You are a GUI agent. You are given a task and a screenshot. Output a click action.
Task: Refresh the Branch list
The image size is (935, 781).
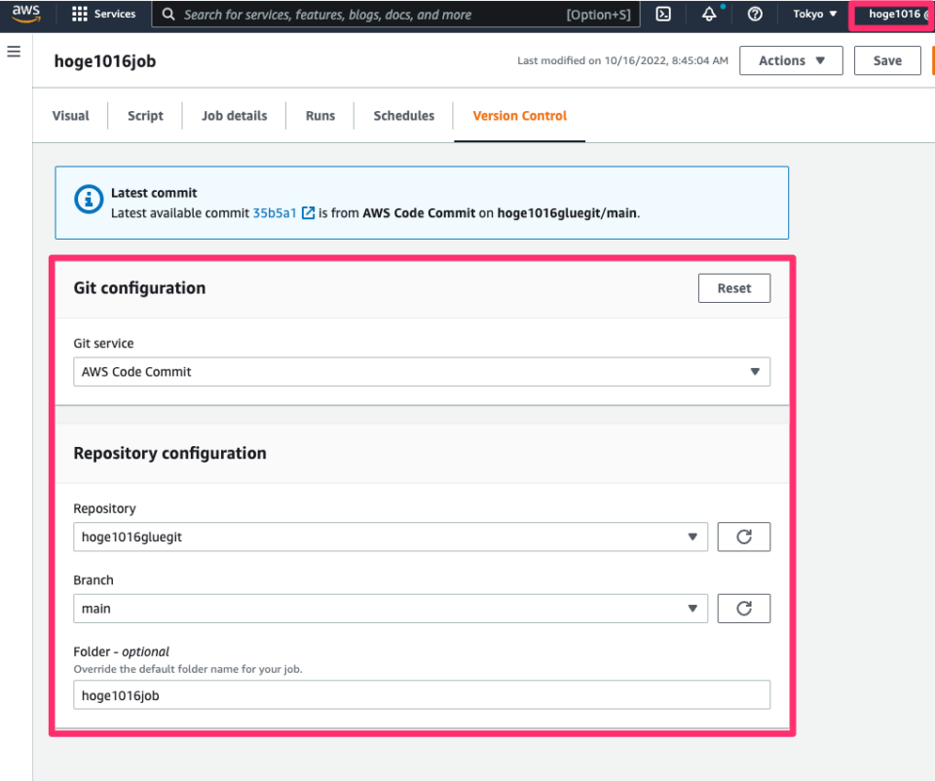point(743,608)
